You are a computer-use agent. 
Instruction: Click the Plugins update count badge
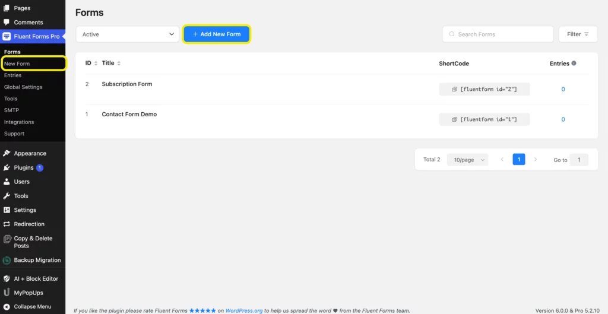(x=40, y=168)
